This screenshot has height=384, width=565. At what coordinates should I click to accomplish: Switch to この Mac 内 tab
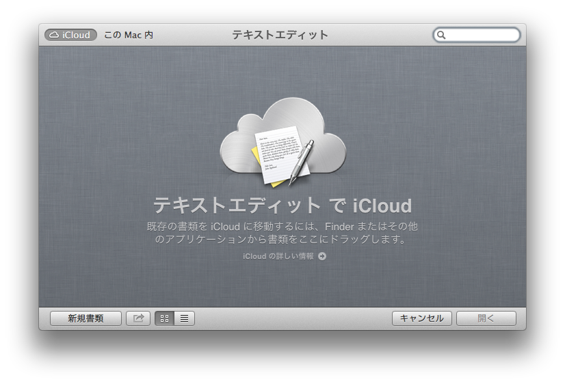click(129, 35)
